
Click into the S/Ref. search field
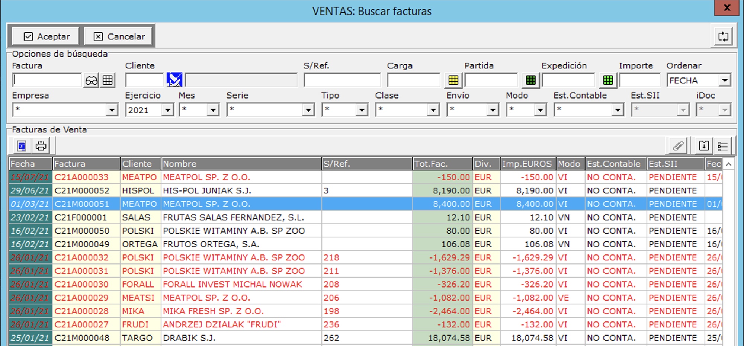point(342,80)
